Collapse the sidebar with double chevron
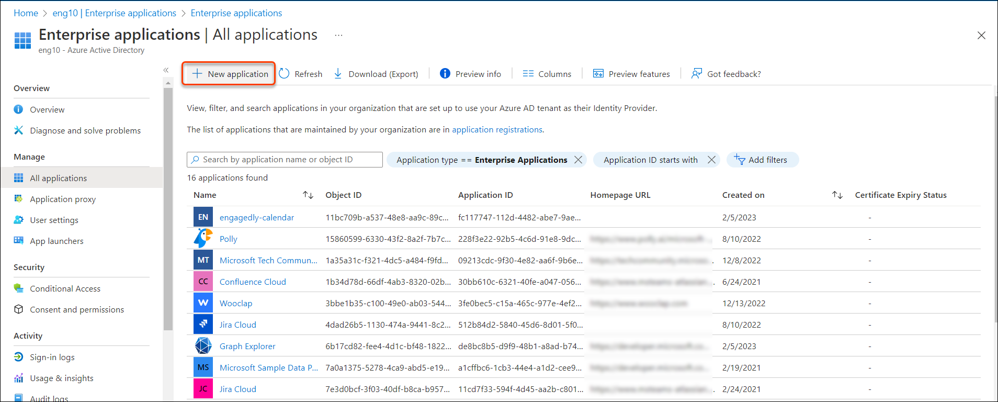This screenshot has width=998, height=402. click(166, 70)
